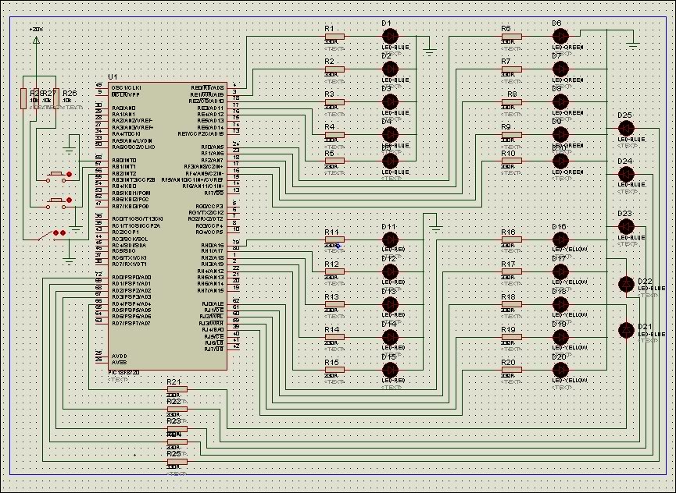The image size is (676, 493).
Task: Click the OSC1/CLKI pin label
Action: coord(127,88)
